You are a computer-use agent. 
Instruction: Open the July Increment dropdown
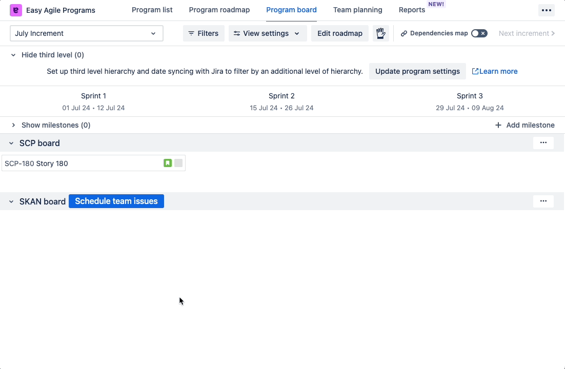[87, 33]
